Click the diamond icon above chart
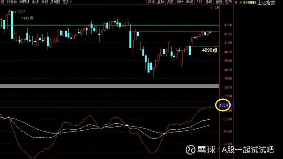This screenshot has width=283, height=159. [x=212, y=7]
